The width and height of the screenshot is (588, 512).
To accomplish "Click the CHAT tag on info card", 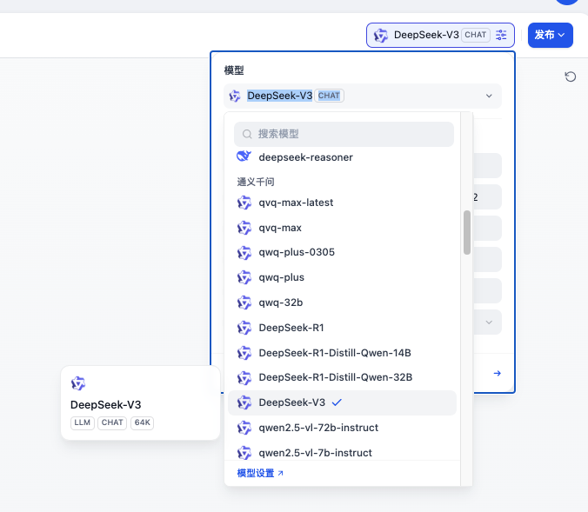I will pos(112,422).
